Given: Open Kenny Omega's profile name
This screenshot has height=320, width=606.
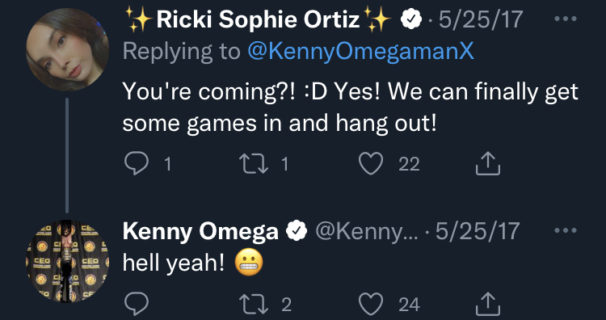Looking at the screenshot, I should point(200,231).
